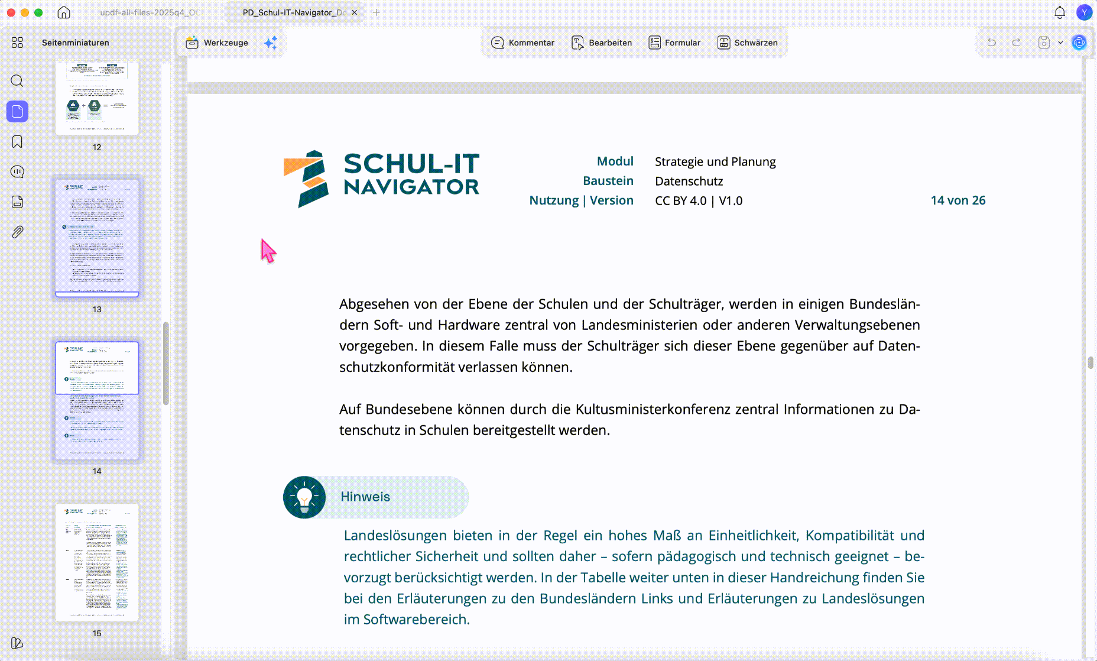Switch to Kommentar mode

tap(522, 43)
